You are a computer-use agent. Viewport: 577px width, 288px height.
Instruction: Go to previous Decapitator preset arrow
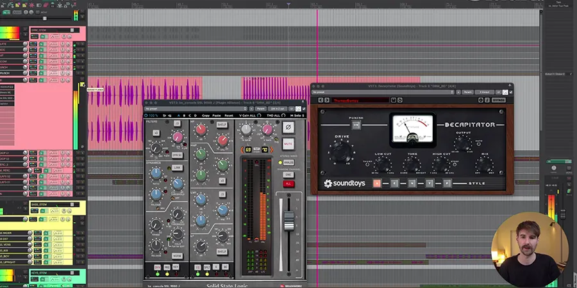click(320, 100)
